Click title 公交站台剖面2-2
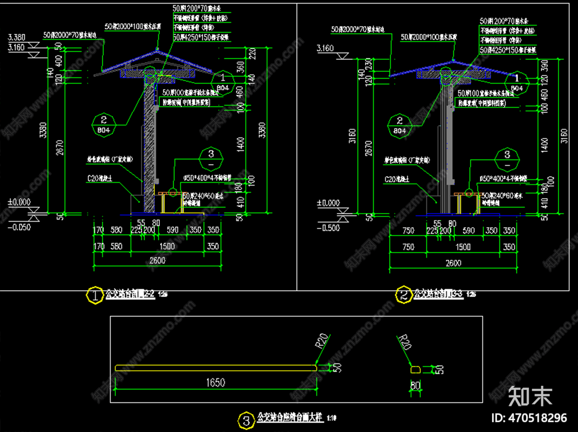578x432 pixels. 130,294
